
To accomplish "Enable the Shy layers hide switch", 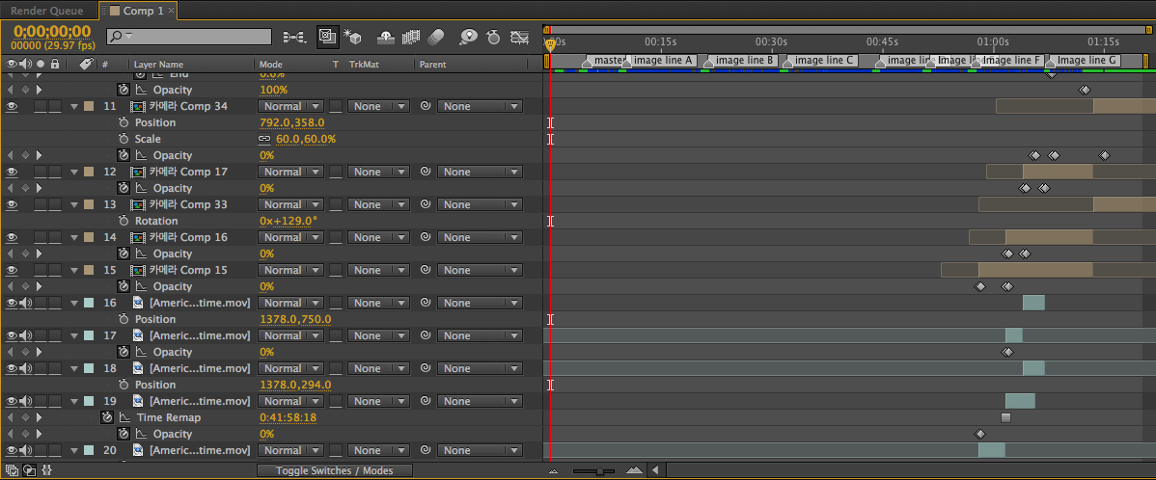I will [x=384, y=37].
